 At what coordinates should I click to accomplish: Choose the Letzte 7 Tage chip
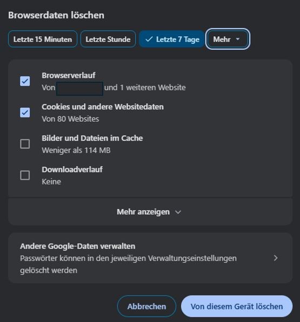click(172, 39)
